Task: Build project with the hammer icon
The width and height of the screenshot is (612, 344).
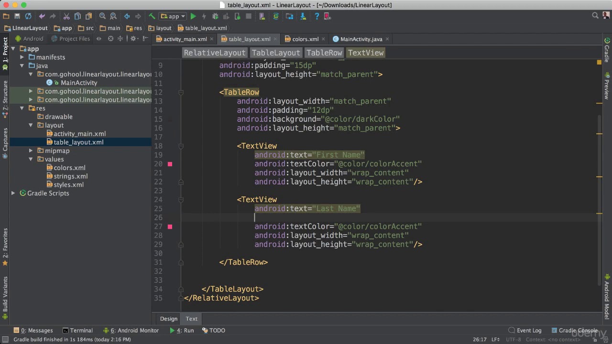Action: (152, 16)
